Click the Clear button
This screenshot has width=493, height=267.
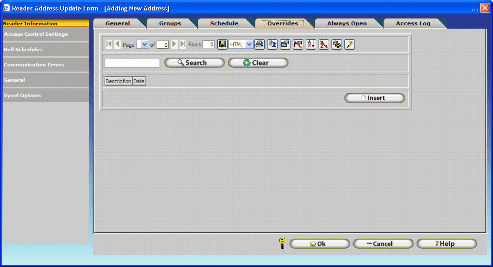click(258, 63)
